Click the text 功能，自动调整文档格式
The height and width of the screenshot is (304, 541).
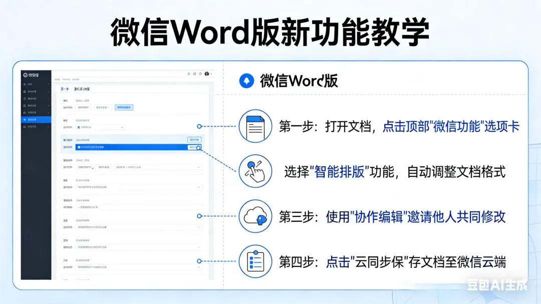point(437,172)
